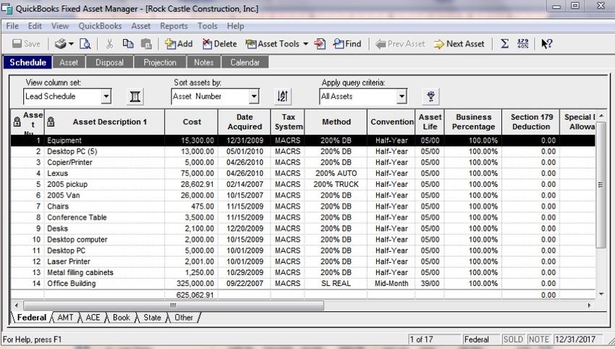The width and height of the screenshot is (615, 349).
Task: Open the Asset menu
Action: (x=141, y=26)
